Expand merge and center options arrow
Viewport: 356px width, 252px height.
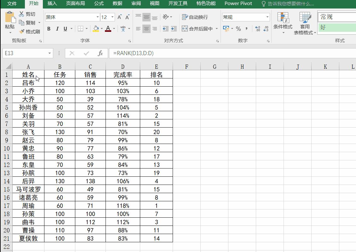click(x=217, y=29)
